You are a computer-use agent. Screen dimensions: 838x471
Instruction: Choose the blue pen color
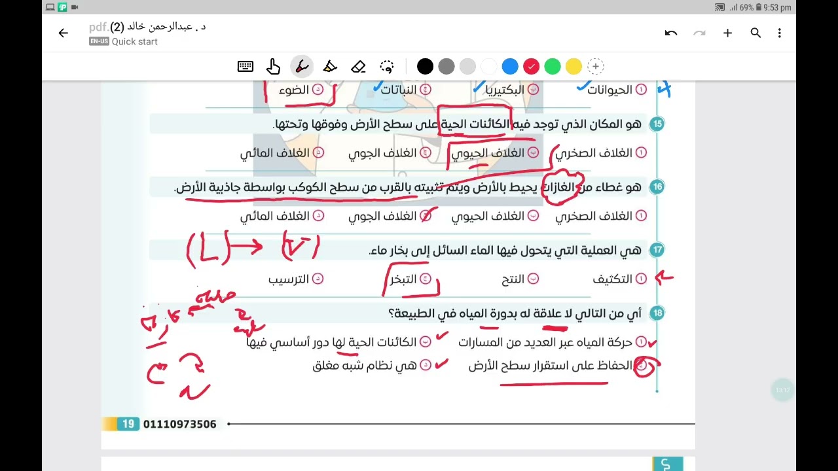pos(510,66)
